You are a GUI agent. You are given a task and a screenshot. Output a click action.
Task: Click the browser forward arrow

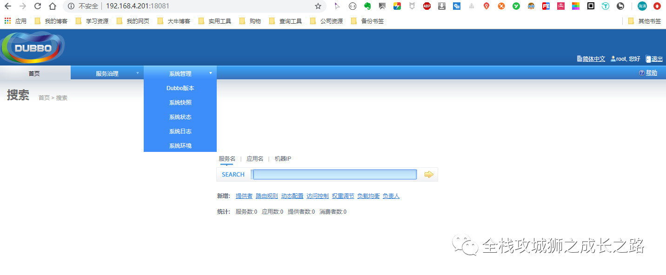coord(23,6)
